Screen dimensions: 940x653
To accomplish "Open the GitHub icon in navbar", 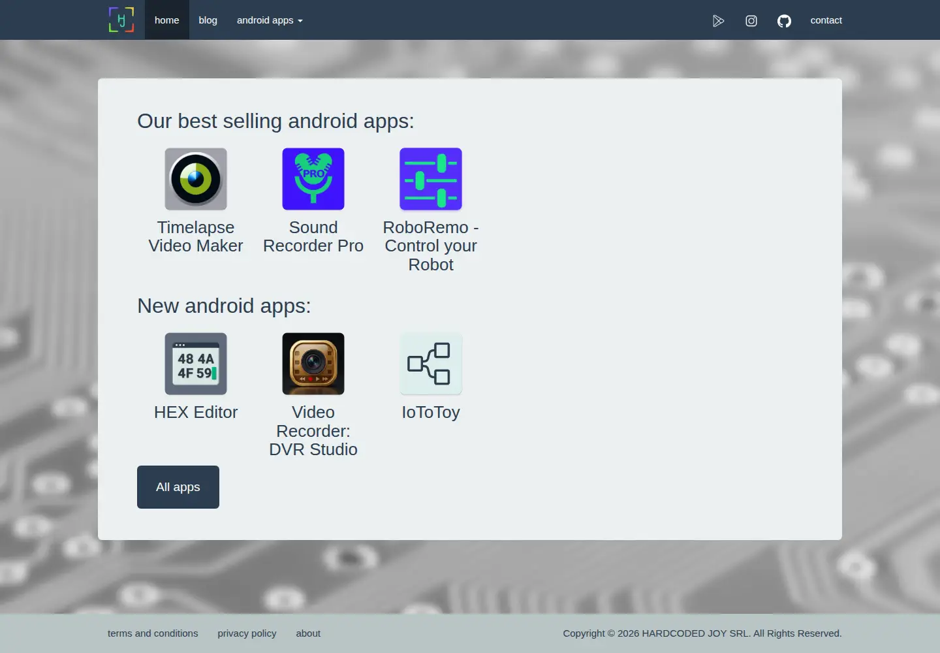I will click(x=784, y=21).
